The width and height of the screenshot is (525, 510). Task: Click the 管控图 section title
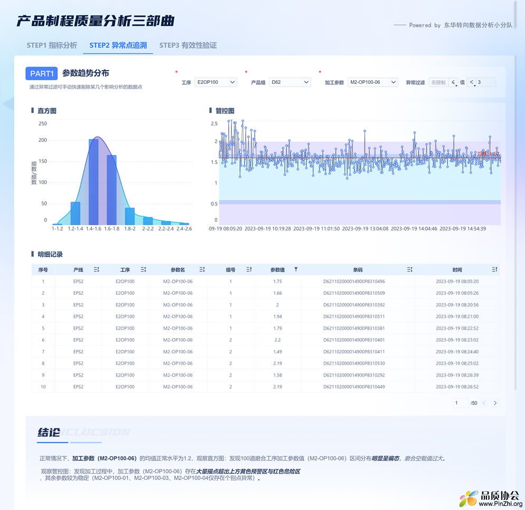pos(224,111)
